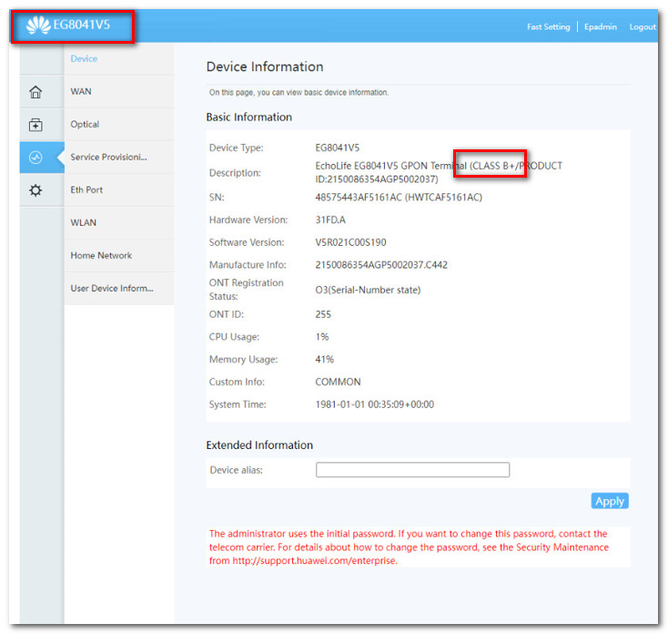Open the Home page icon

click(x=35, y=92)
